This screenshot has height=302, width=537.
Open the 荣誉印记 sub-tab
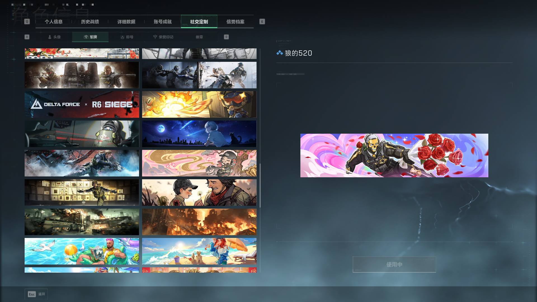[x=163, y=37]
